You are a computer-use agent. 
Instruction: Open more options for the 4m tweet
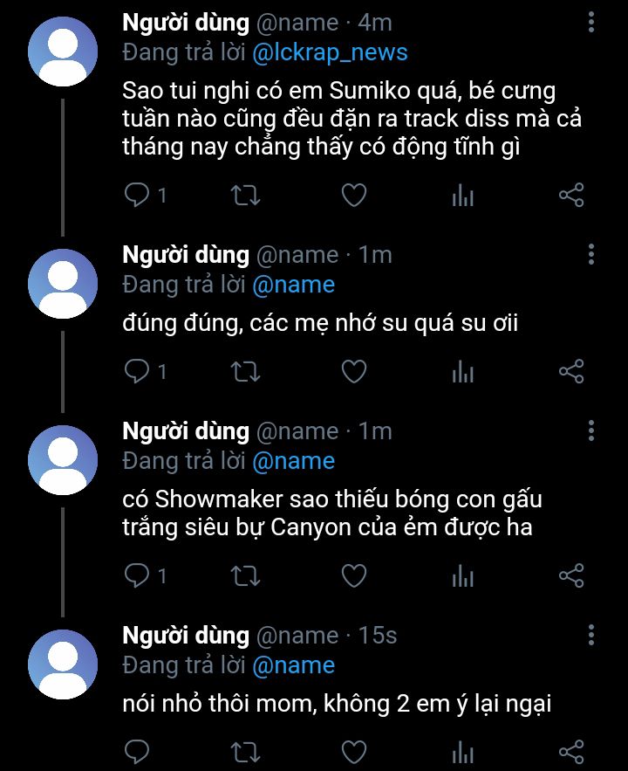click(x=591, y=23)
